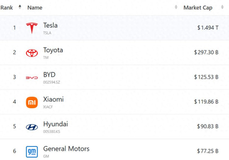Open the Toyota company link
This screenshot has height=160, width=229.
click(53, 50)
